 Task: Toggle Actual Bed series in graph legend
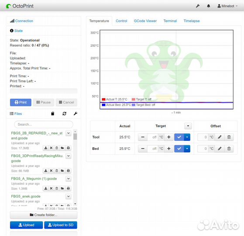click(x=117, y=105)
